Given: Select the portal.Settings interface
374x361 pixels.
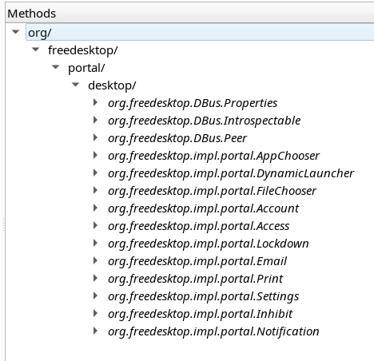Looking at the screenshot, I should click(x=203, y=296).
